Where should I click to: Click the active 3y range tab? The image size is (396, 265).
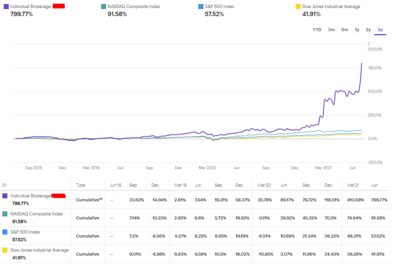coord(380,30)
